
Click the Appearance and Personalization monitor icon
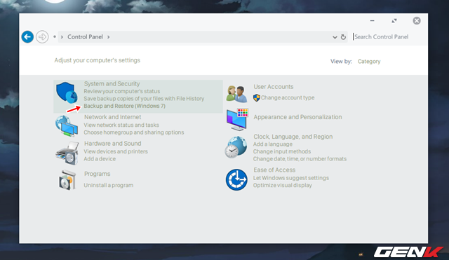237,120
